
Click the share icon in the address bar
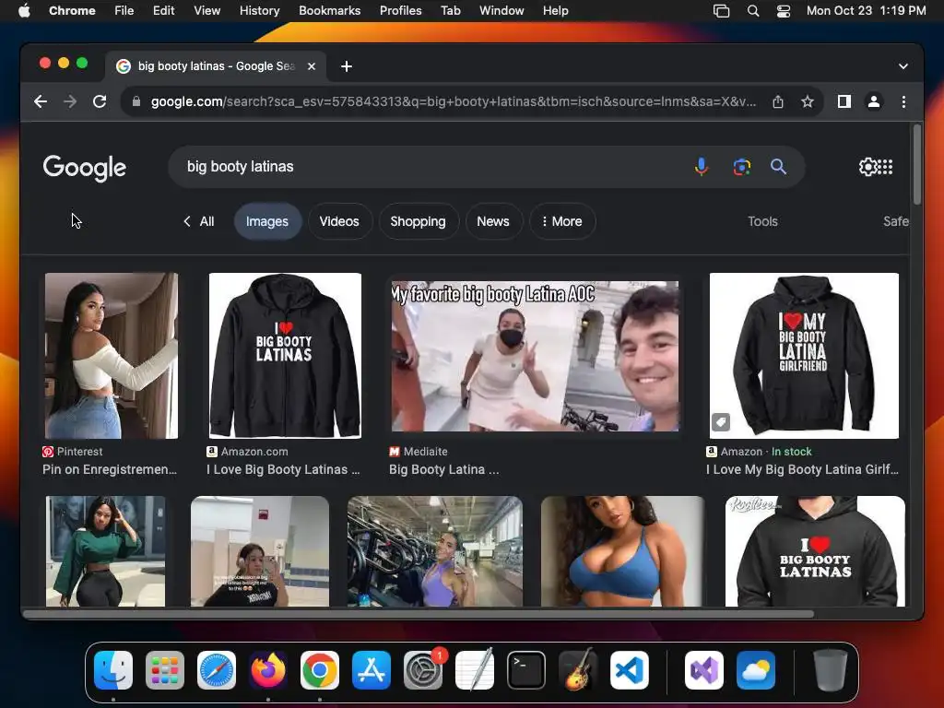click(778, 101)
